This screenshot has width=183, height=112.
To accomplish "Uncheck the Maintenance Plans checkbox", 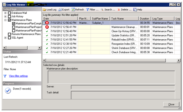I will pos(9,20).
